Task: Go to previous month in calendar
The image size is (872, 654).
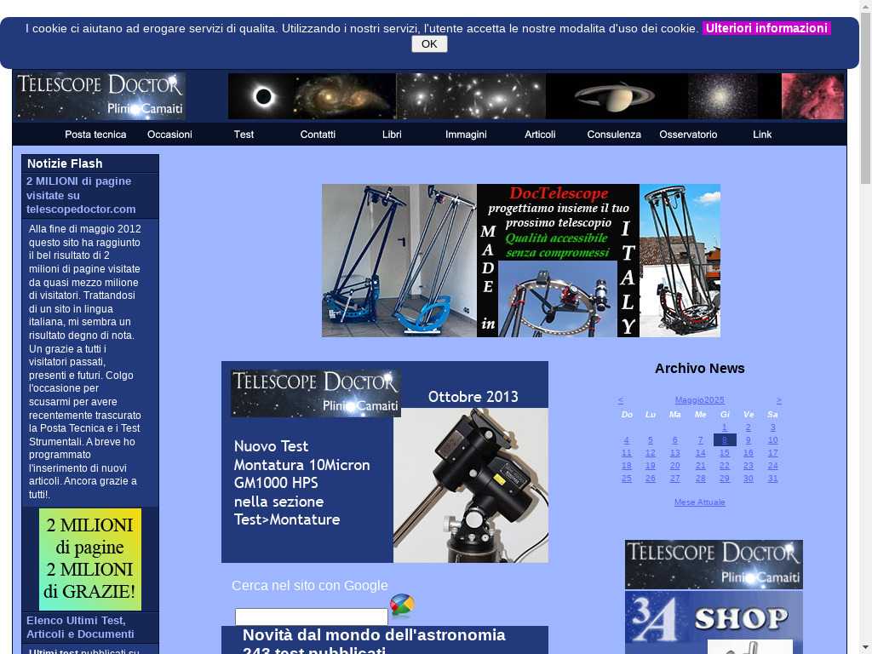Action: (x=621, y=400)
